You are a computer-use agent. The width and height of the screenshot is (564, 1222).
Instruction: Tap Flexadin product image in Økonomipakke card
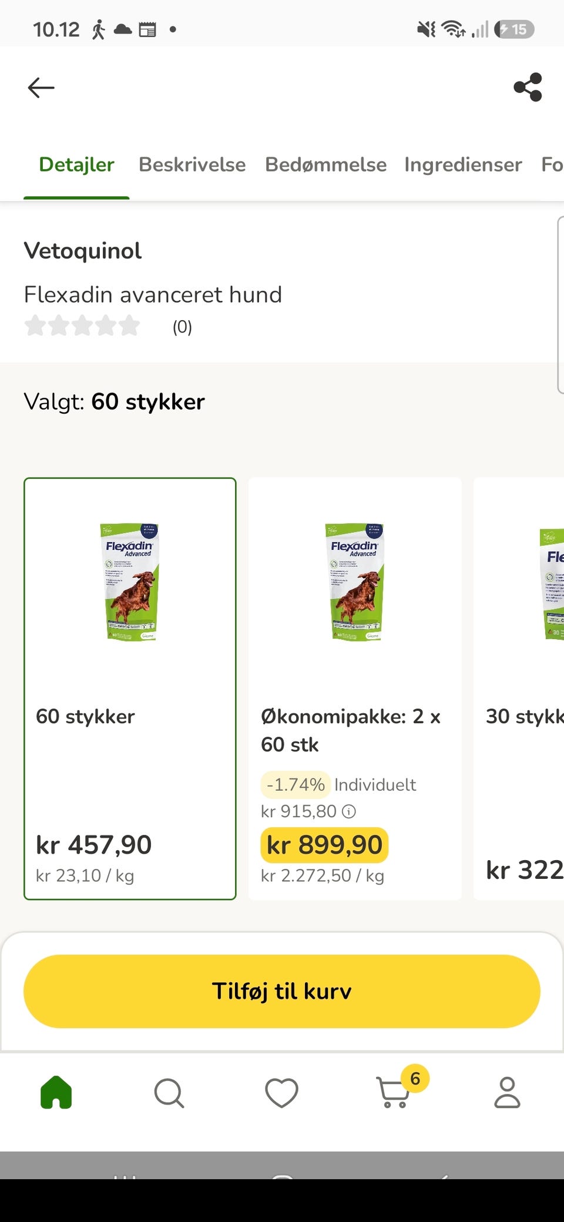pyautogui.click(x=355, y=582)
